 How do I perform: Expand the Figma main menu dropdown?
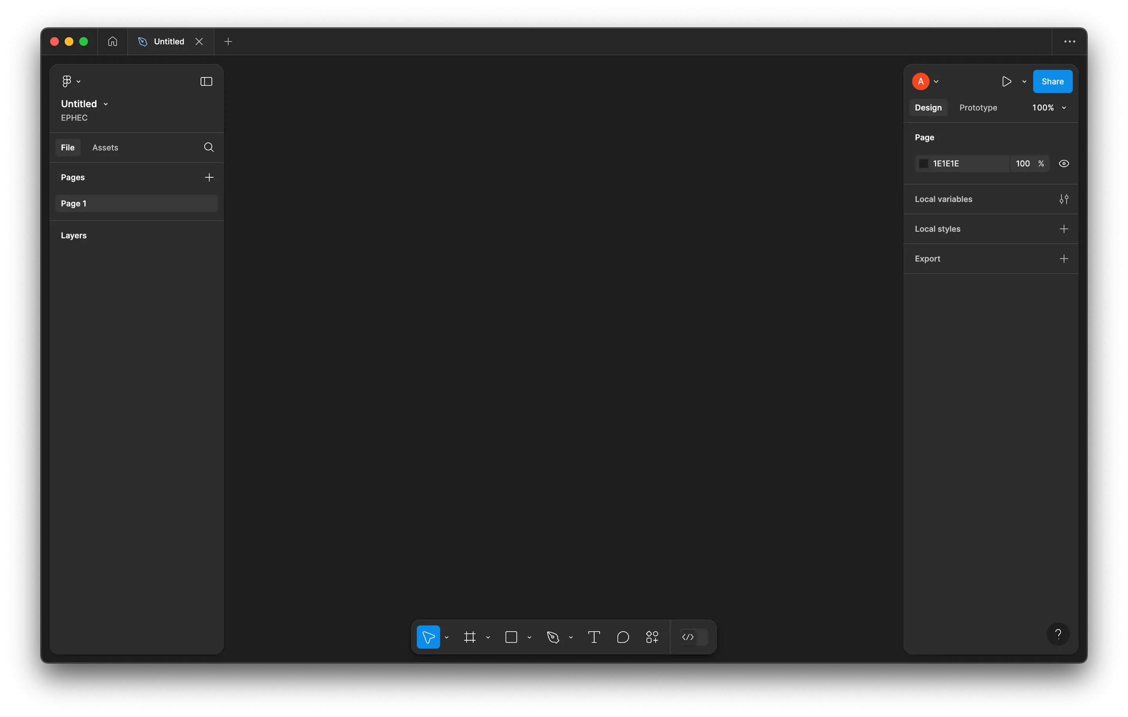pyautogui.click(x=71, y=81)
